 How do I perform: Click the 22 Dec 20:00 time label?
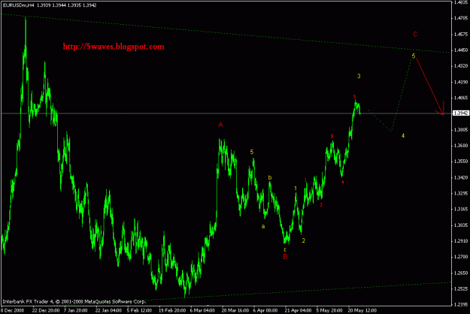pos(46,310)
